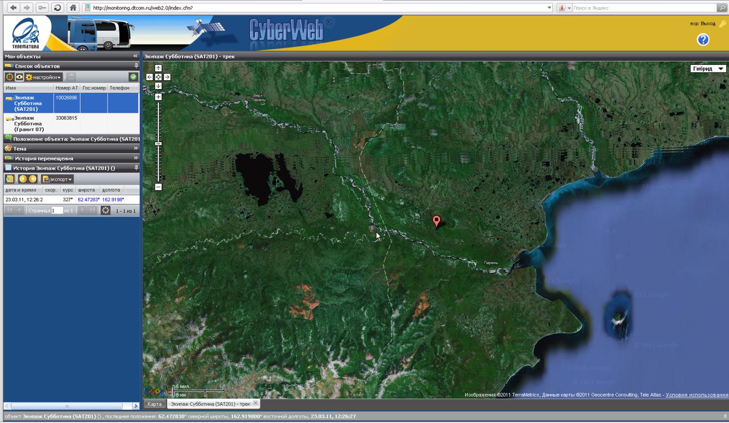Viewport: 729px width, 423px height.
Task: Open the Гибрид map type dropdown
Action: pyautogui.click(x=708, y=69)
